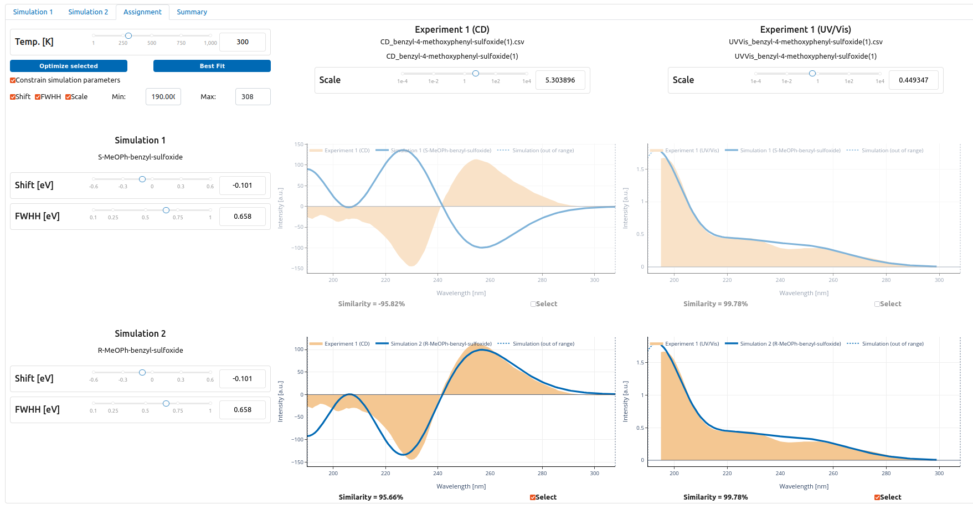
Task: Toggle Constrain simulation parameters checkbox
Action: tap(13, 80)
